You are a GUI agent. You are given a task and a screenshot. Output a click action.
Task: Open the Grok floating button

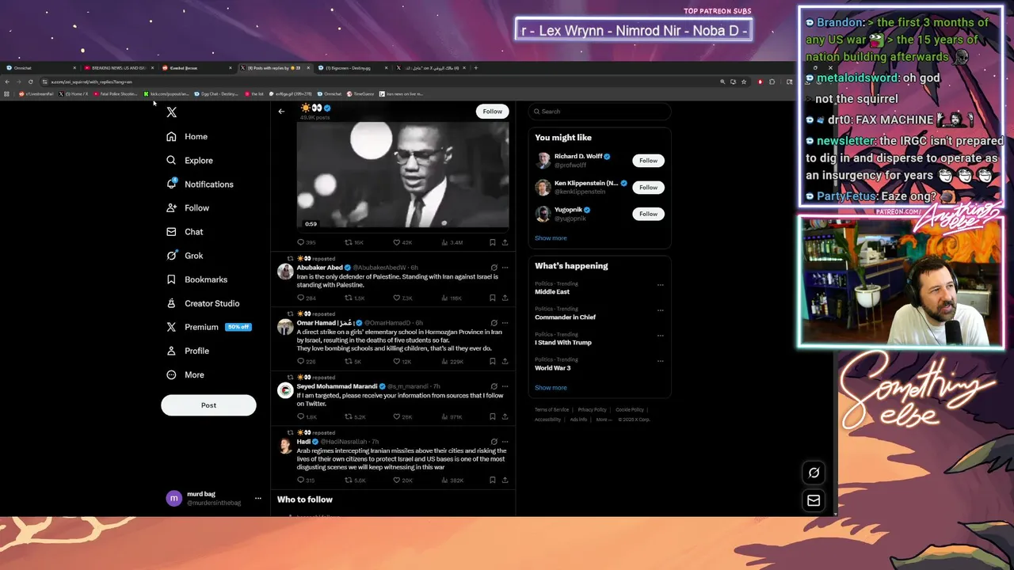[x=814, y=473]
